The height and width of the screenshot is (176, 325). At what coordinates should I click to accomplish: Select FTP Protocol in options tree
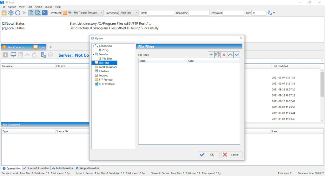[106, 80]
